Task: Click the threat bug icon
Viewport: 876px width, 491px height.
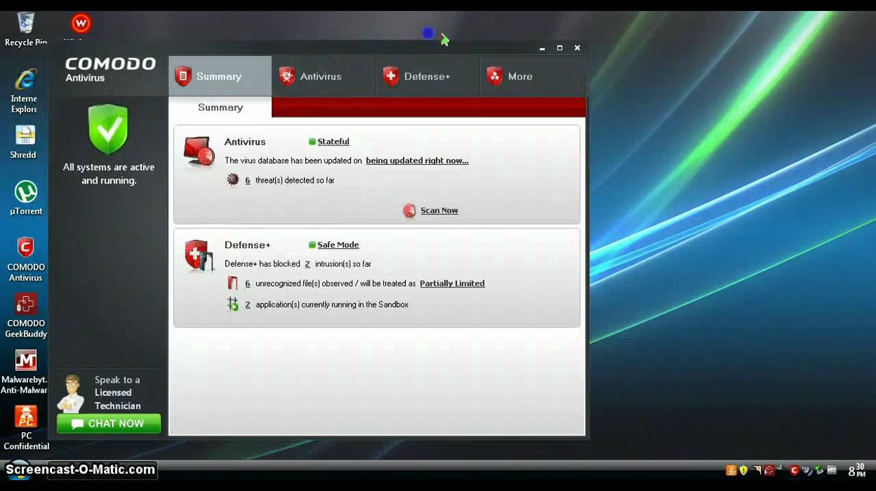Action: coord(233,180)
